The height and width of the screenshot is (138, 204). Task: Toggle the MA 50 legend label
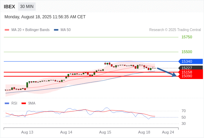[66, 30]
